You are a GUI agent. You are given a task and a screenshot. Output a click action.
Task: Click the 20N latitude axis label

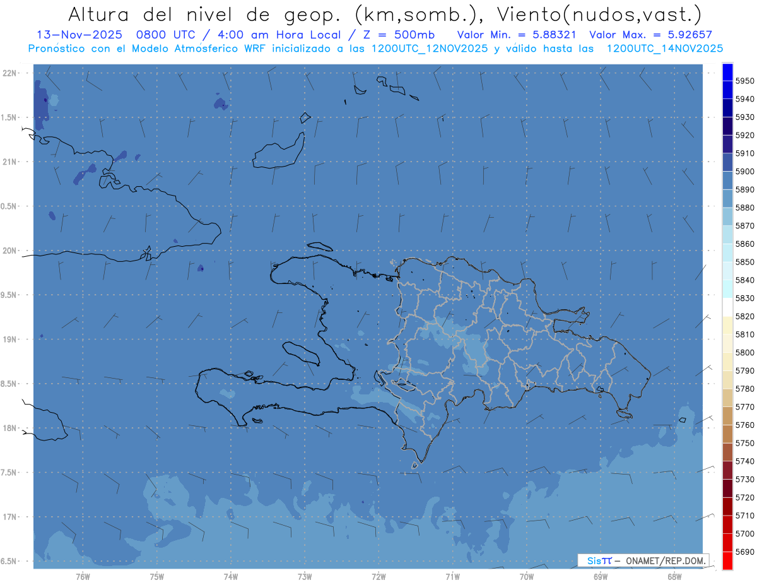pyautogui.click(x=9, y=251)
